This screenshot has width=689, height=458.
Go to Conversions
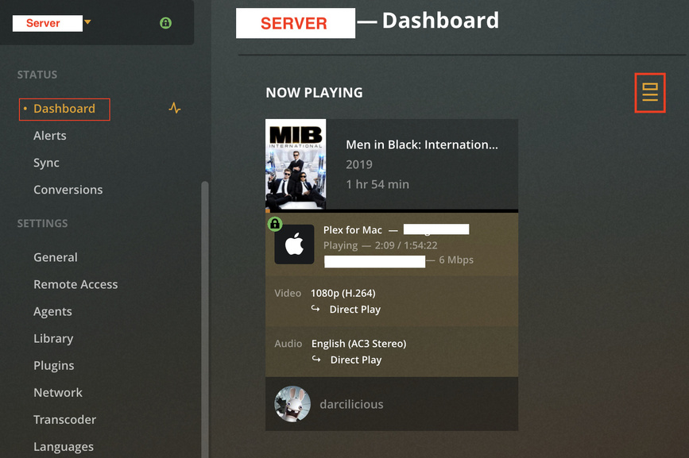[68, 190]
